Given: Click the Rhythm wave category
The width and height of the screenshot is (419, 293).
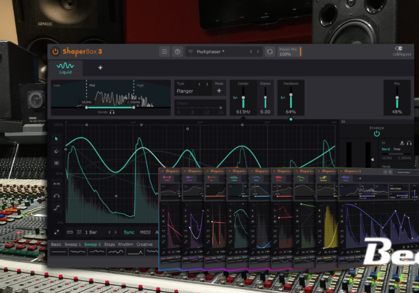Looking at the screenshot, I should coord(126,244).
